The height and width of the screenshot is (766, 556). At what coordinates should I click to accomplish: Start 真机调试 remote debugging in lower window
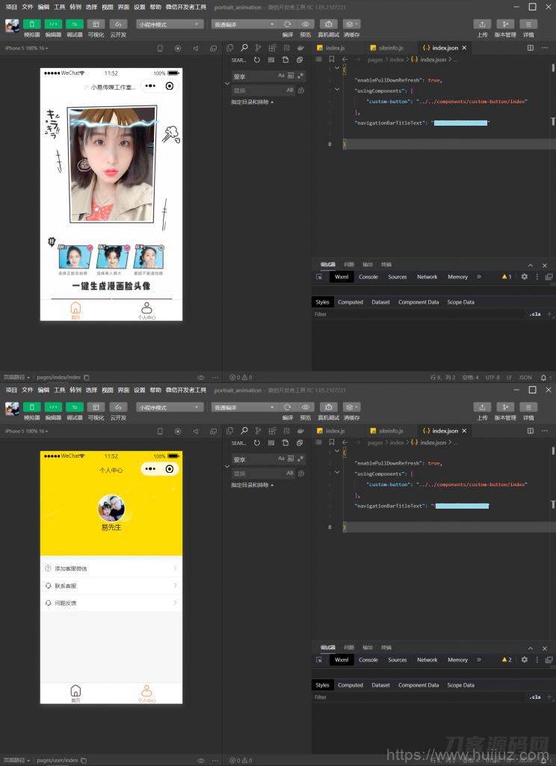pyautogui.click(x=329, y=407)
